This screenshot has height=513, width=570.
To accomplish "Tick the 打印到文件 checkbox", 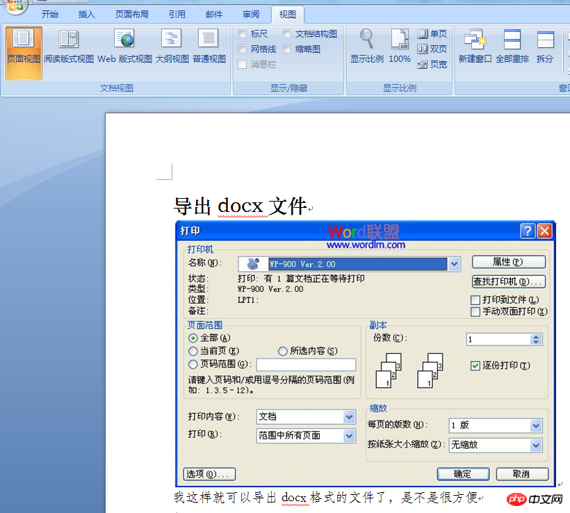I will pos(475,300).
